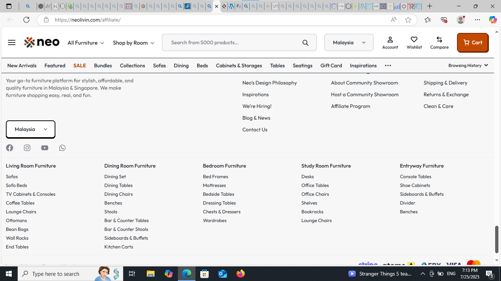Open the Copilot icon in Edge
Screen dimensions: 501x281
(x=493, y=20)
